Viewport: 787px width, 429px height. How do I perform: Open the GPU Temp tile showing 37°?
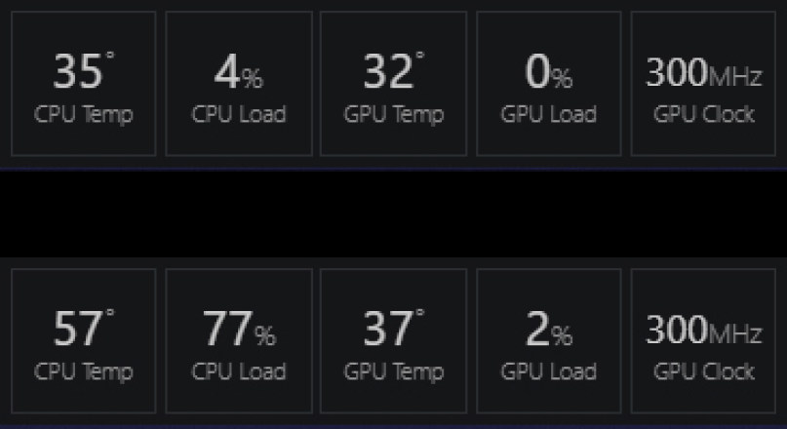pyautogui.click(x=394, y=341)
